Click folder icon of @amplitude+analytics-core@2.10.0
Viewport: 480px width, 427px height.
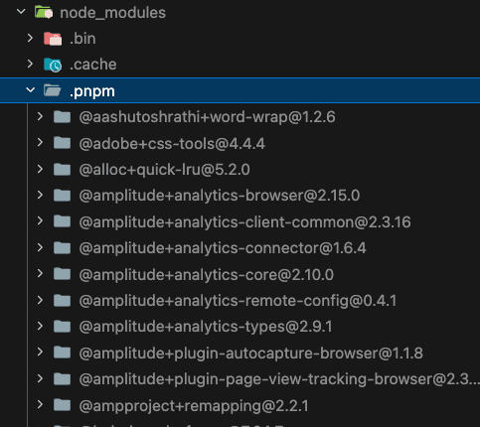tap(62, 274)
